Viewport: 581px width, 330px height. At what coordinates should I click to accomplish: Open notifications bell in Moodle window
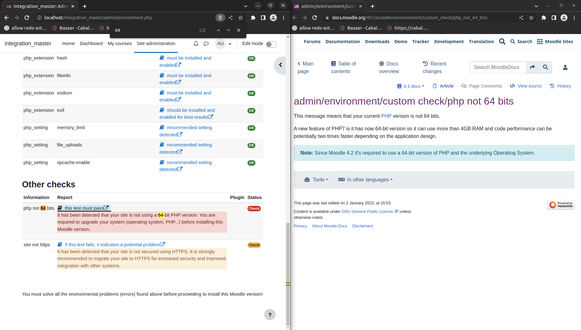click(x=196, y=44)
